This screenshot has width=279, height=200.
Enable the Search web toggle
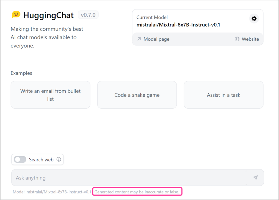20,159
